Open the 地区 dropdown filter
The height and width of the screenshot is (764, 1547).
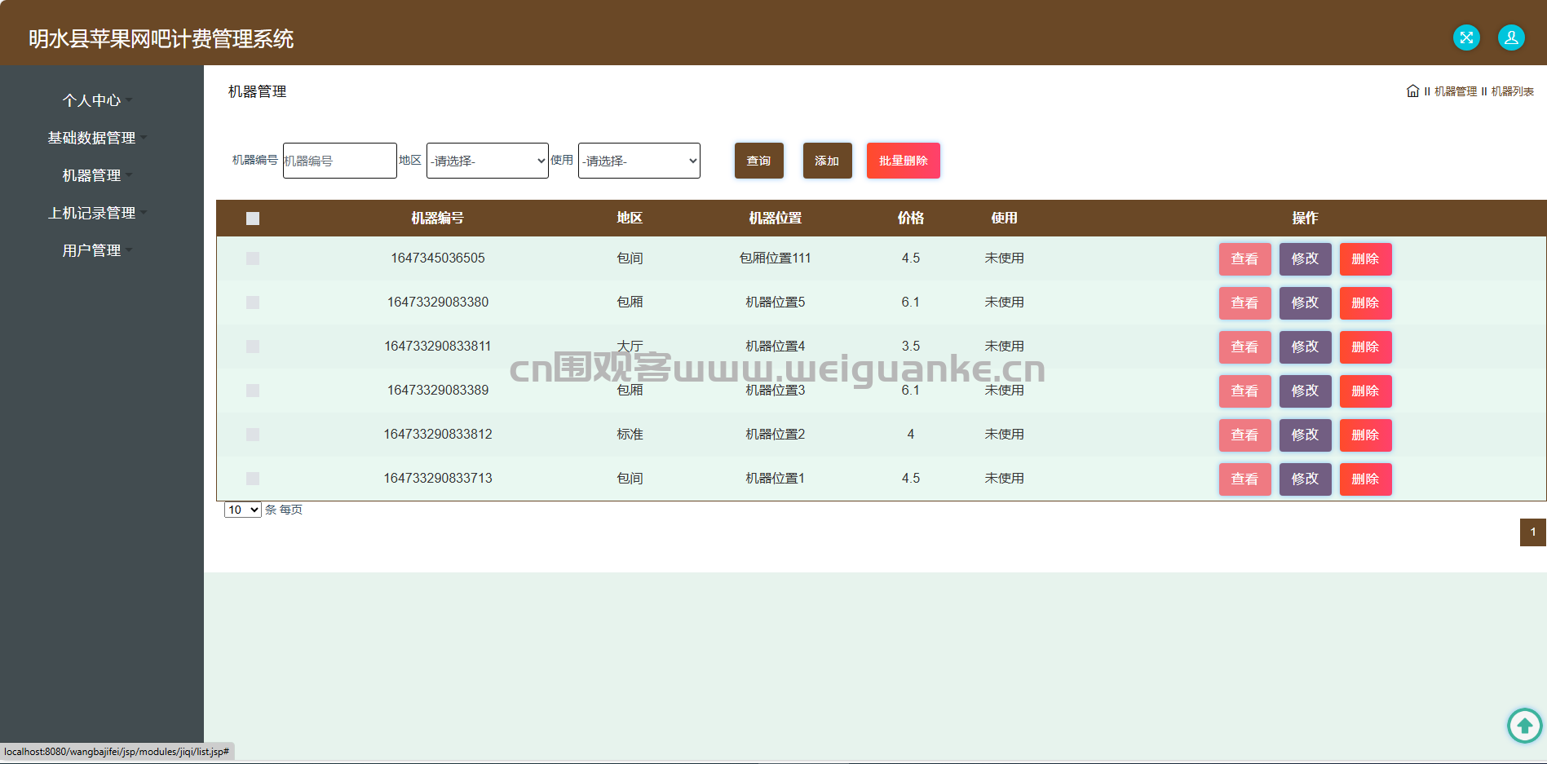(x=488, y=161)
